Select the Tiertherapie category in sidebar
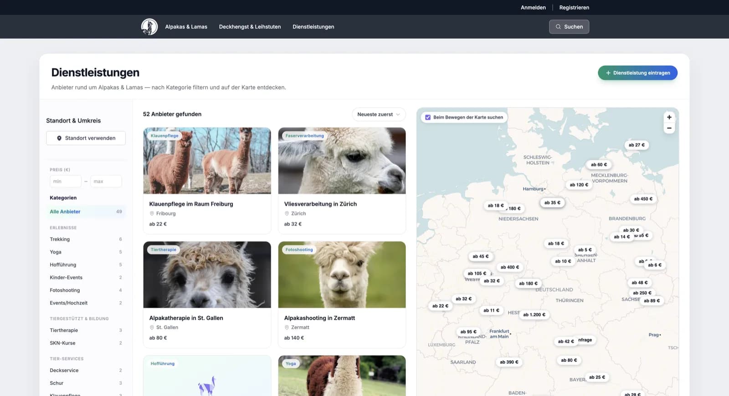The height and width of the screenshot is (396, 729). click(86, 330)
